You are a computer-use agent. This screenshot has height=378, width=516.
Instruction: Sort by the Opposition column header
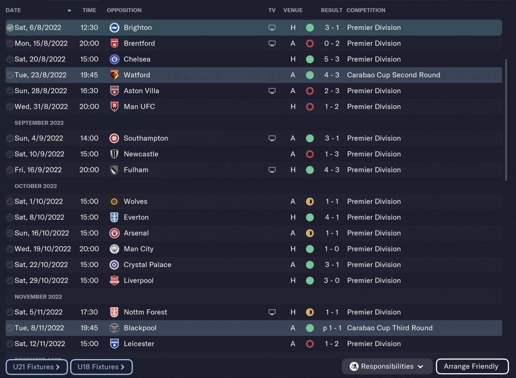coord(124,10)
